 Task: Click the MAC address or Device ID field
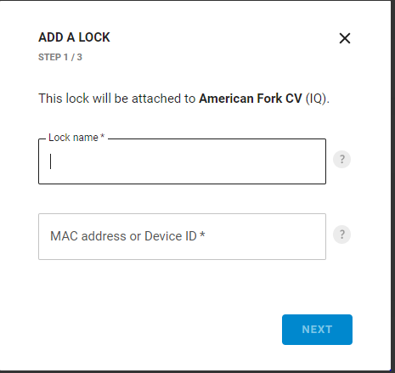click(182, 236)
